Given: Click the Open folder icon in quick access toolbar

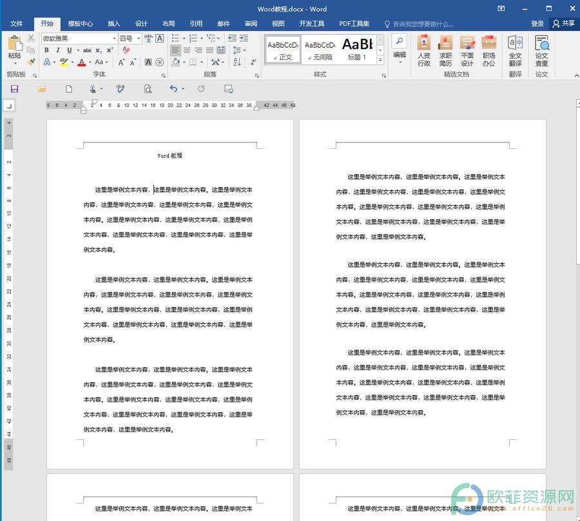Looking at the screenshot, I should (42, 89).
